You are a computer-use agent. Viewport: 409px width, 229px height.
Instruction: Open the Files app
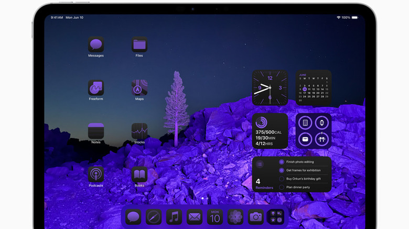139,44
